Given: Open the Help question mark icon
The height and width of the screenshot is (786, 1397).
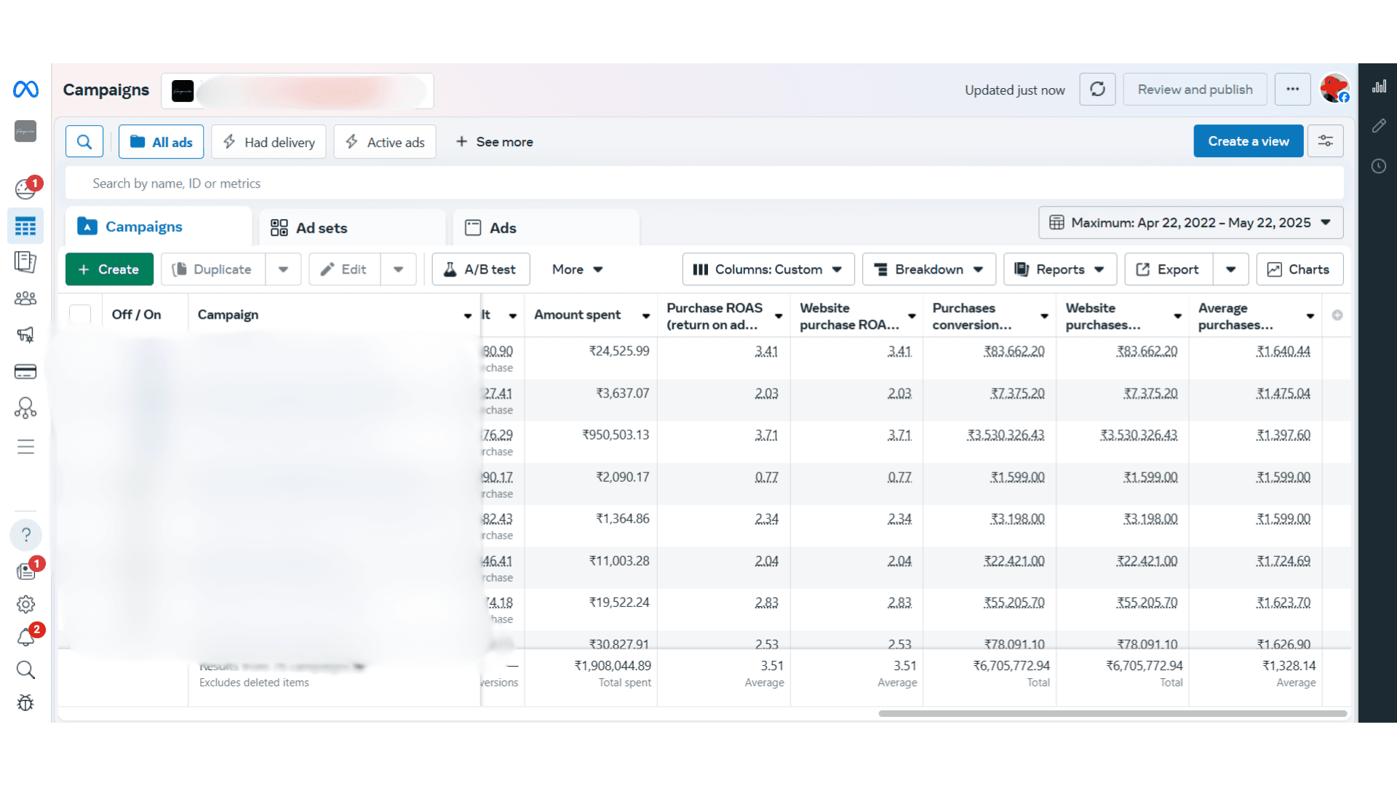Looking at the screenshot, I should click(26, 535).
